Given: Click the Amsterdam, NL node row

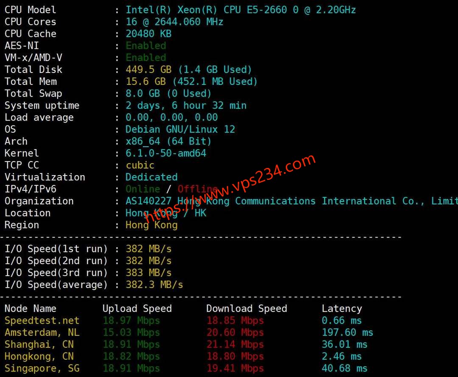Looking at the screenshot, I should 189,332.
